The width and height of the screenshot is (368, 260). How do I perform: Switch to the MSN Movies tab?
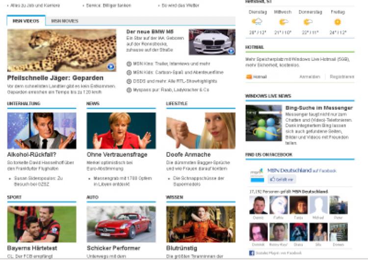[x=65, y=21]
